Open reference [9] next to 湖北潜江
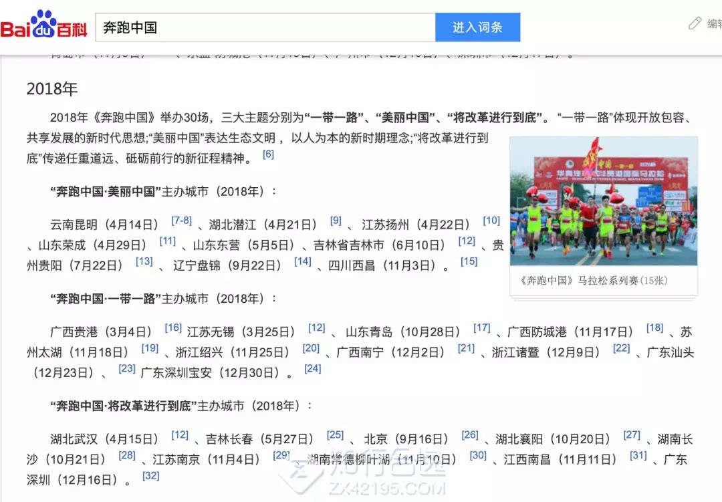Image resolution: width=722 pixels, height=502 pixels. point(336,221)
